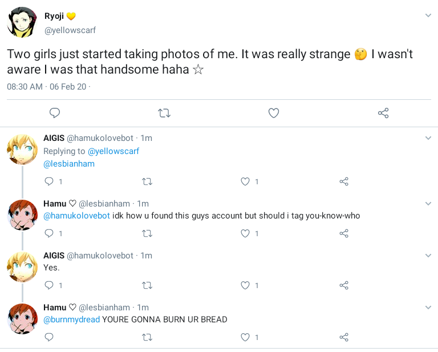
Task: Click the @hamukolovebot mention in Hamu's reply
Action: click(x=76, y=216)
